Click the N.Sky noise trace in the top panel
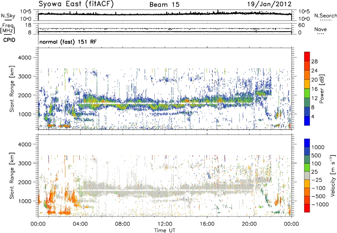Viewport: 337px width, 233px height. click(x=165, y=14)
